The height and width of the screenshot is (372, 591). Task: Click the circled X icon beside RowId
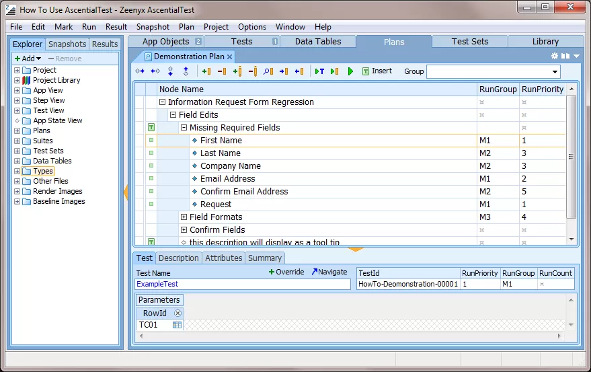coord(178,313)
